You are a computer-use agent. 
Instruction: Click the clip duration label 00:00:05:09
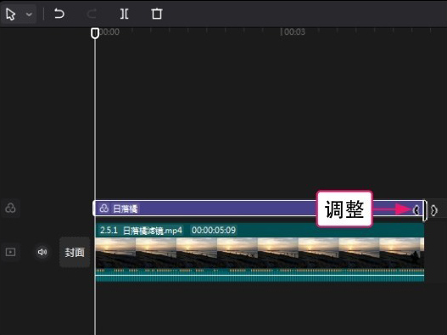click(214, 230)
